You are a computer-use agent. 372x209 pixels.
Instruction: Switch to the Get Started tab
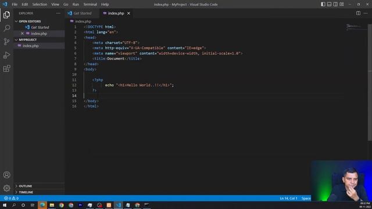click(82, 13)
